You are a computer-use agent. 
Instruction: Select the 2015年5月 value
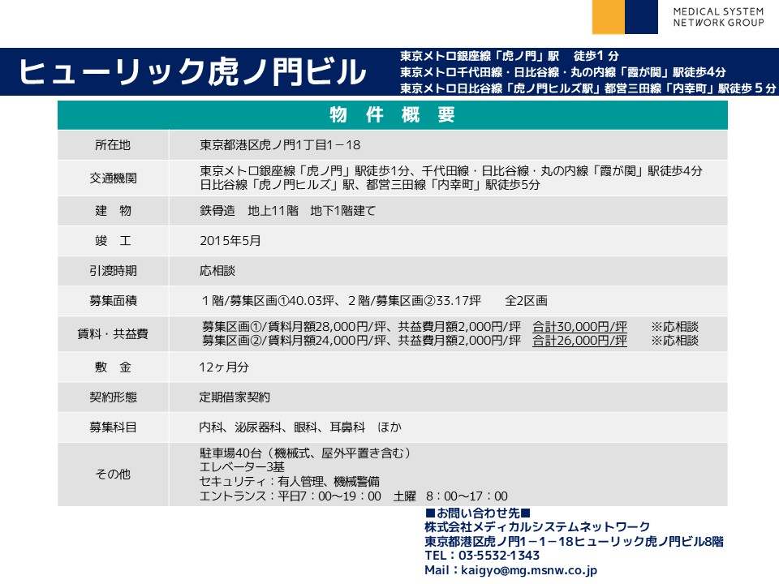point(230,241)
